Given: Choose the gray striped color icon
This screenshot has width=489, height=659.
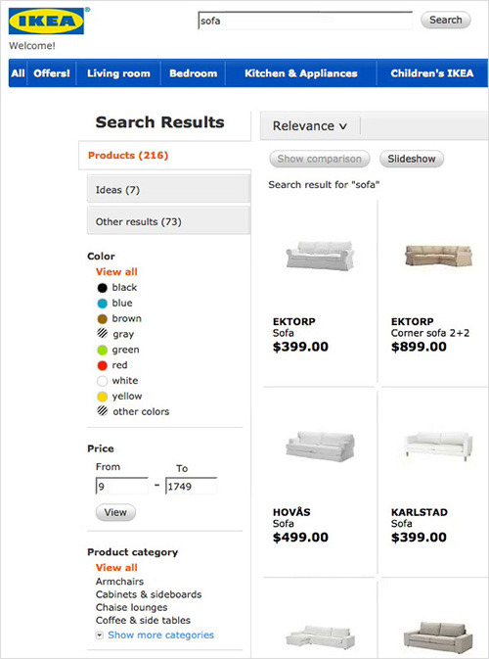Looking at the screenshot, I should (x=103, y=334).
